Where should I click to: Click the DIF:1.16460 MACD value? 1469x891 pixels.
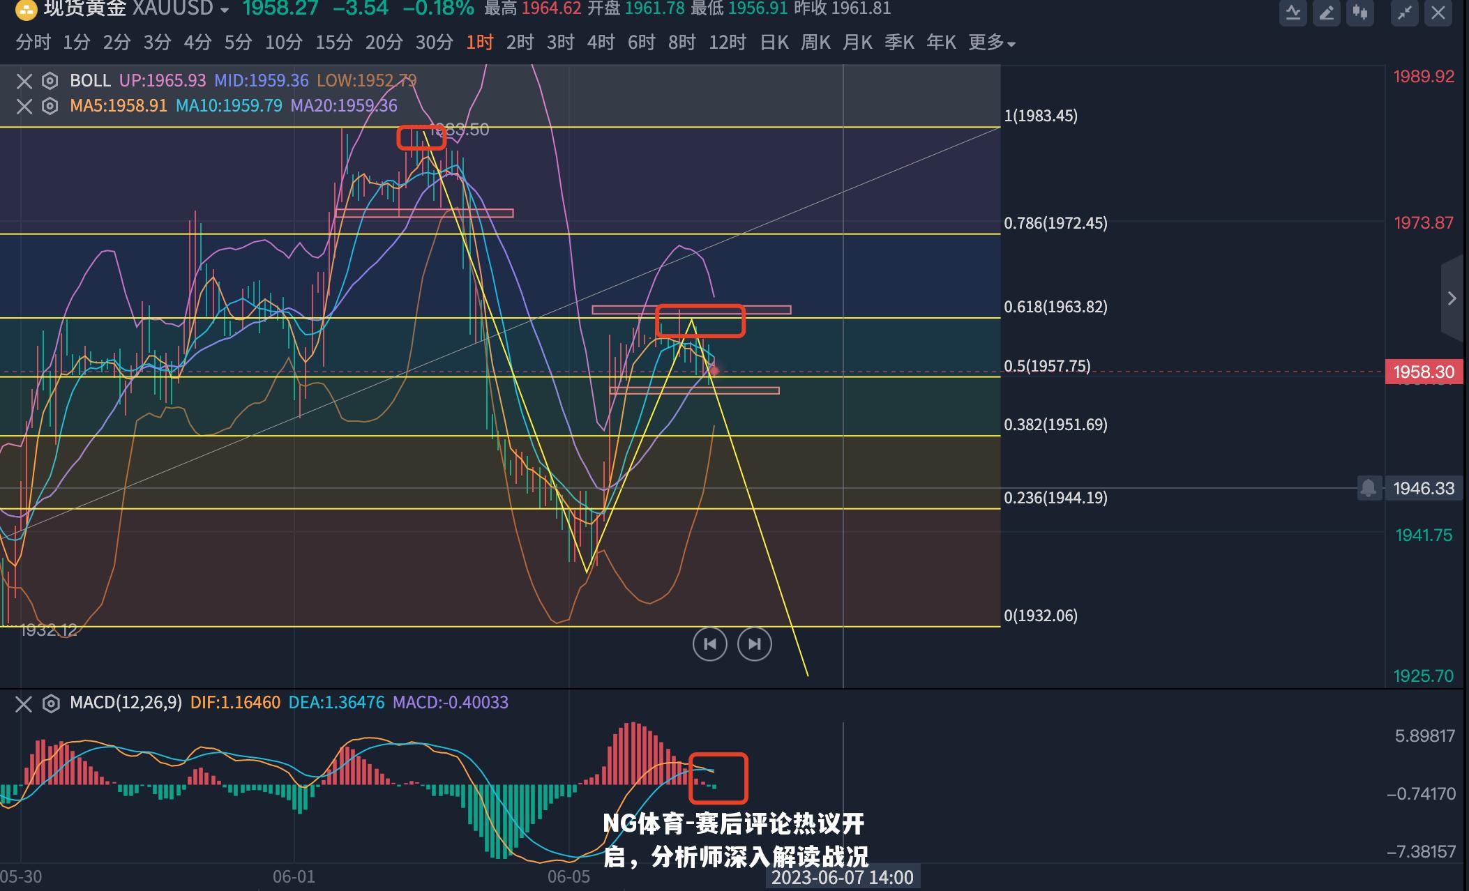click(x=236, y=703)
